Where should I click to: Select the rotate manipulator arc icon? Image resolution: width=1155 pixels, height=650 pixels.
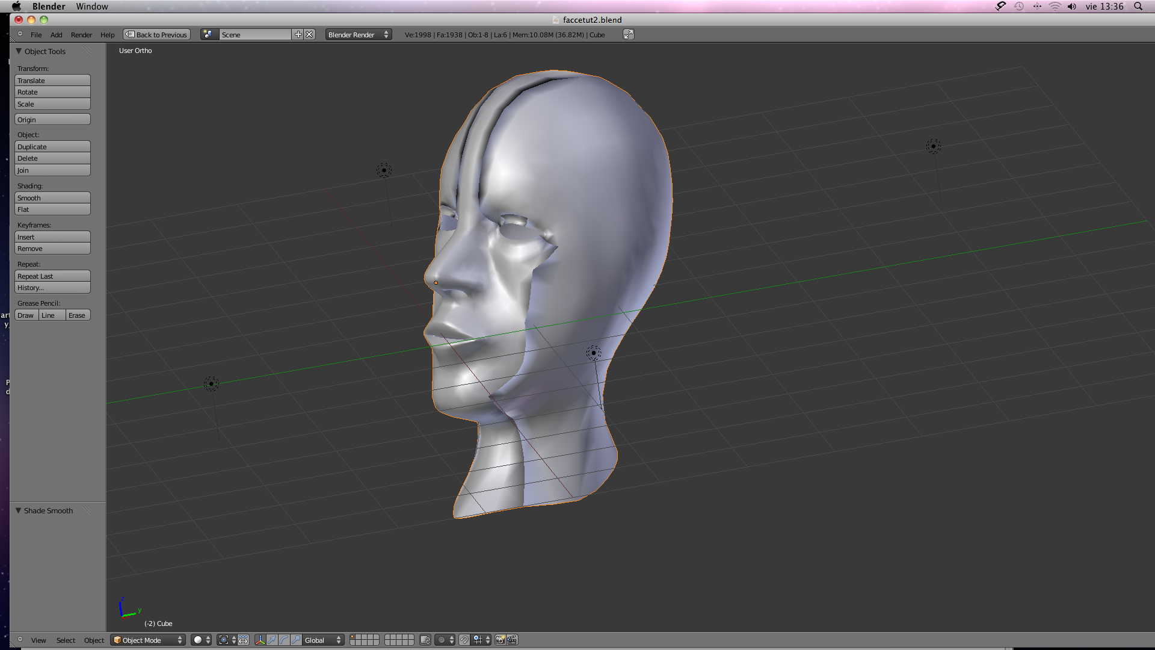[284, 640]
